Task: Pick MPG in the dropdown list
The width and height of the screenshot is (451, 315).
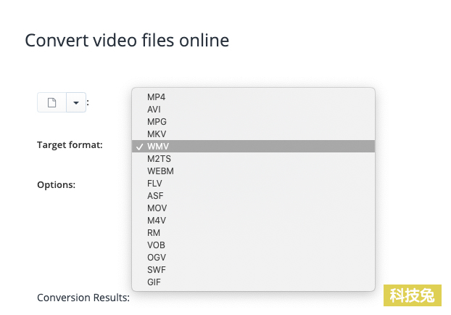Action: click(x=253, y=122)
